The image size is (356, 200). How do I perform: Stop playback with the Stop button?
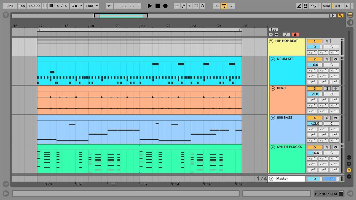tap(158, 6)
